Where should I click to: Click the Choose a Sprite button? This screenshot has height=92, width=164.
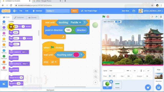point(148,87)
